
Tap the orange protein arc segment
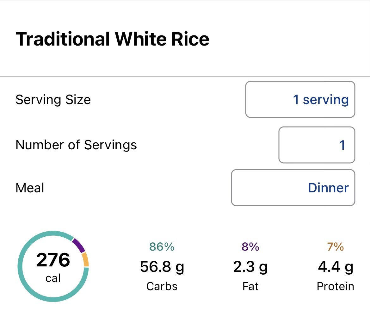point(85,259)
